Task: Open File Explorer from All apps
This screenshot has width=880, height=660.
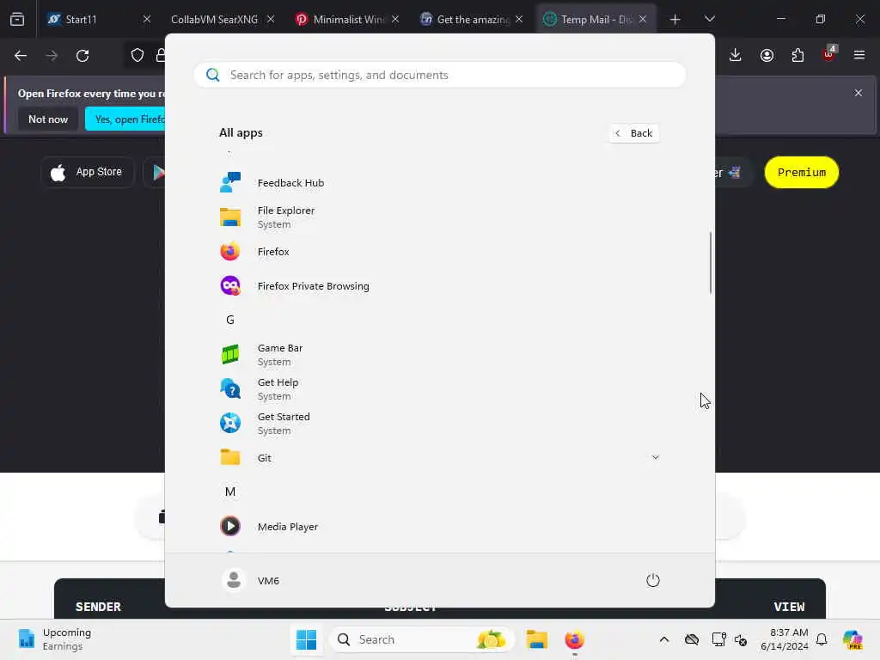Action: click(x=439, y=217)
